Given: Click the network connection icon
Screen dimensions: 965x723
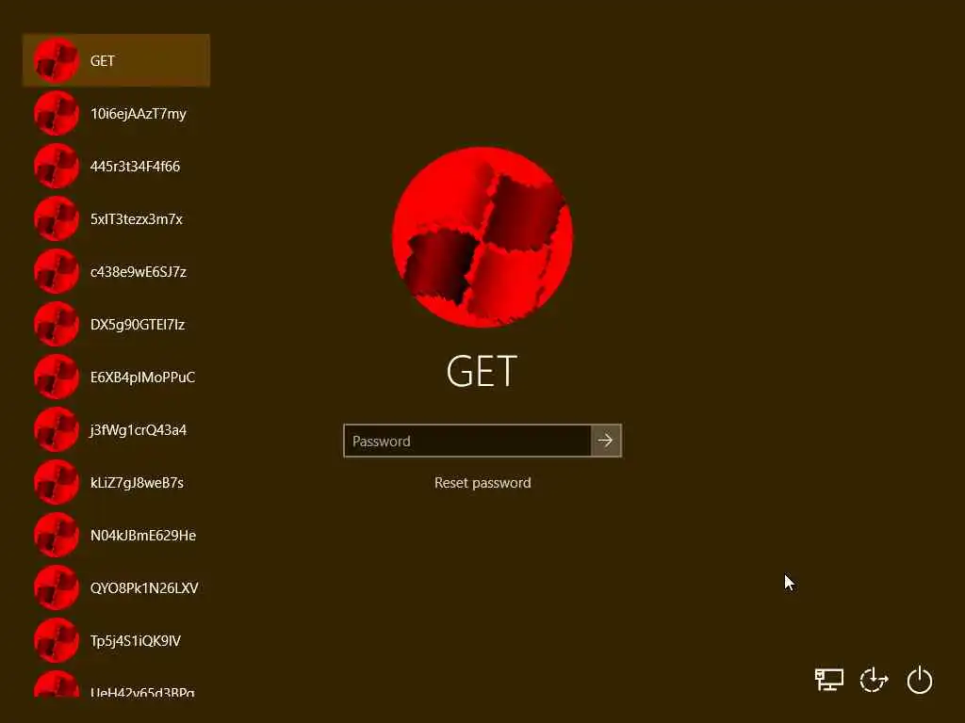Looking at the screenshot, I should 829,680.
